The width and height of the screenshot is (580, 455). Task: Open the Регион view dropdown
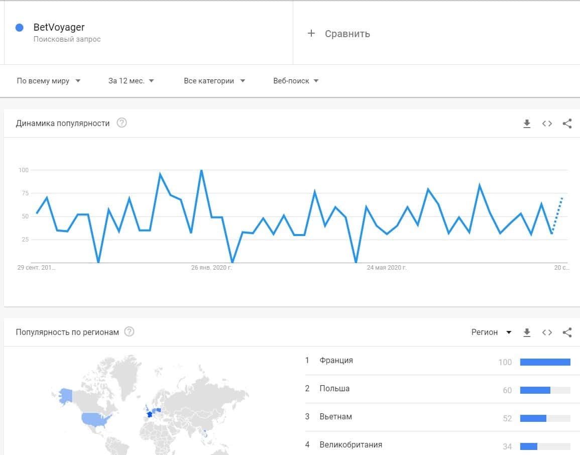tap(492, 332)
